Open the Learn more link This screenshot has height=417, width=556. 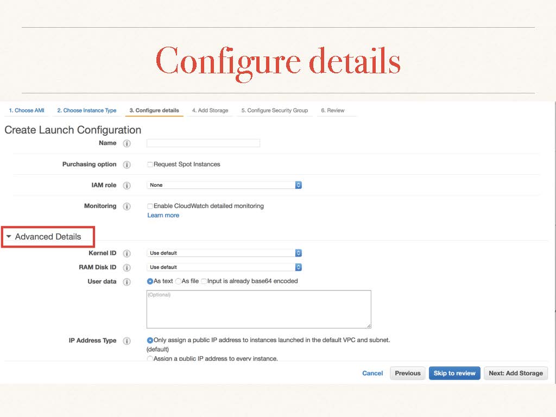coord(163,216)
